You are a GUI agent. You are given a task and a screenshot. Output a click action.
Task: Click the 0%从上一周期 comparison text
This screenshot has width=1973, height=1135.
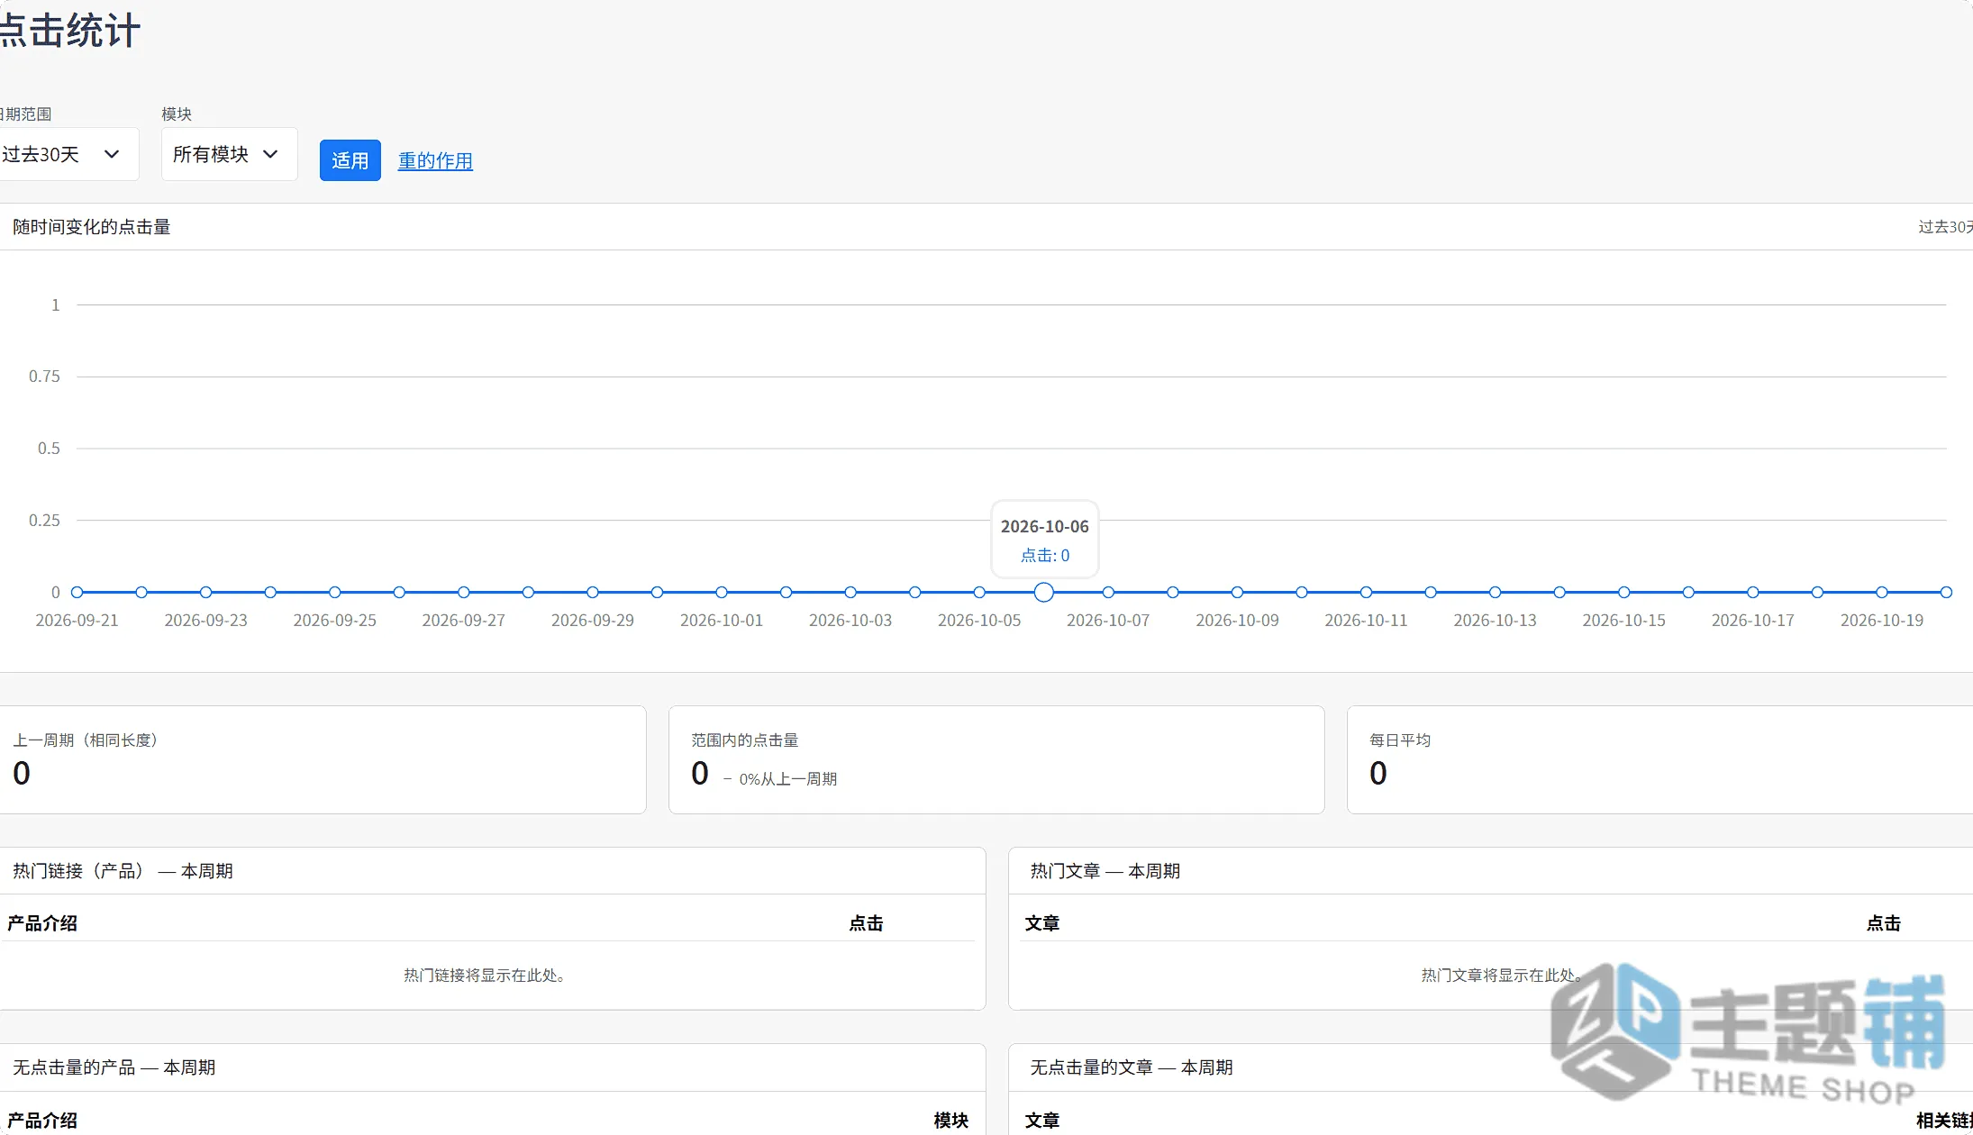(788, 779)
